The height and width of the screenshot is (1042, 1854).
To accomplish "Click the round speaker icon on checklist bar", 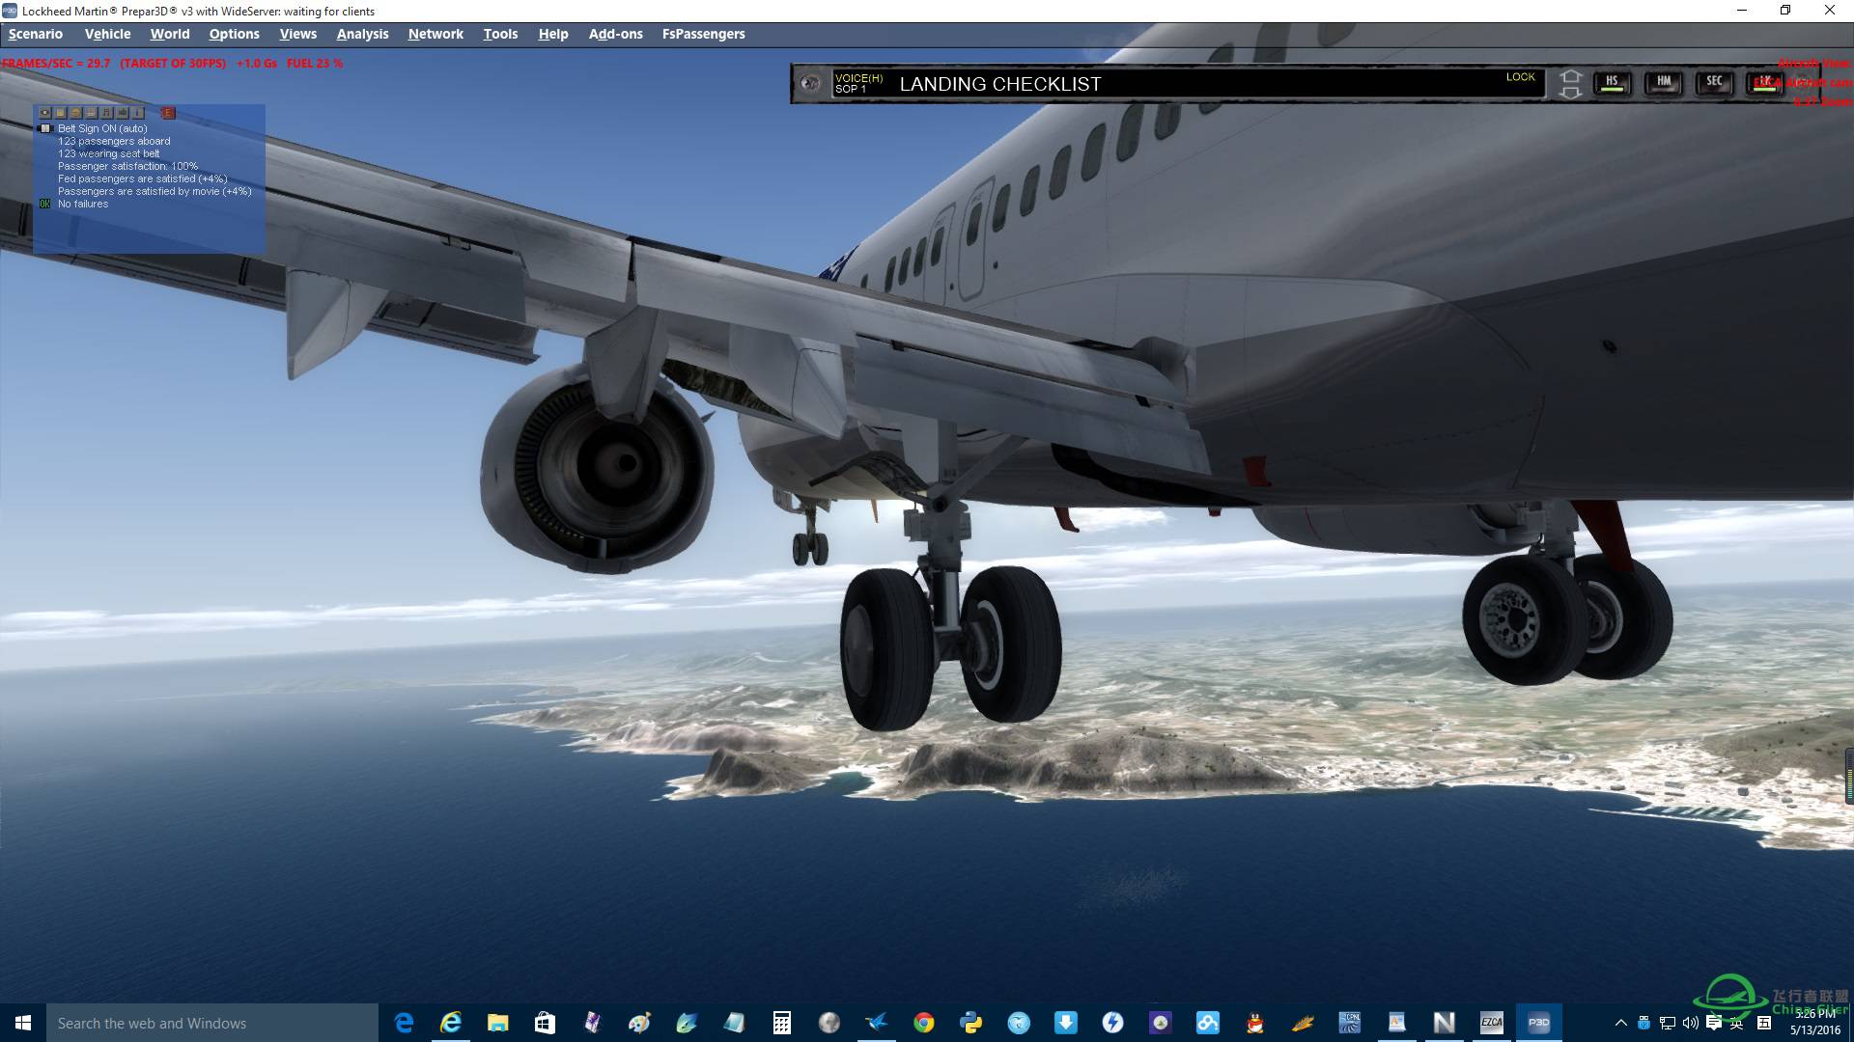I will pyautogui.click(x=810, y=84).
